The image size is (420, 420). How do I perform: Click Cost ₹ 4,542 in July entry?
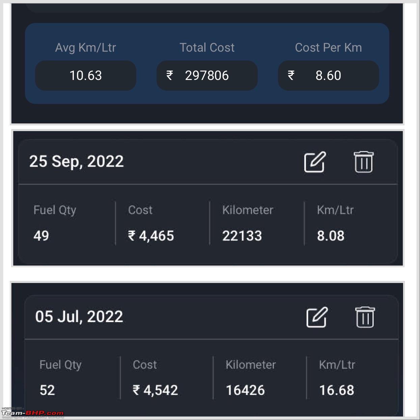(x=155, y=390)
